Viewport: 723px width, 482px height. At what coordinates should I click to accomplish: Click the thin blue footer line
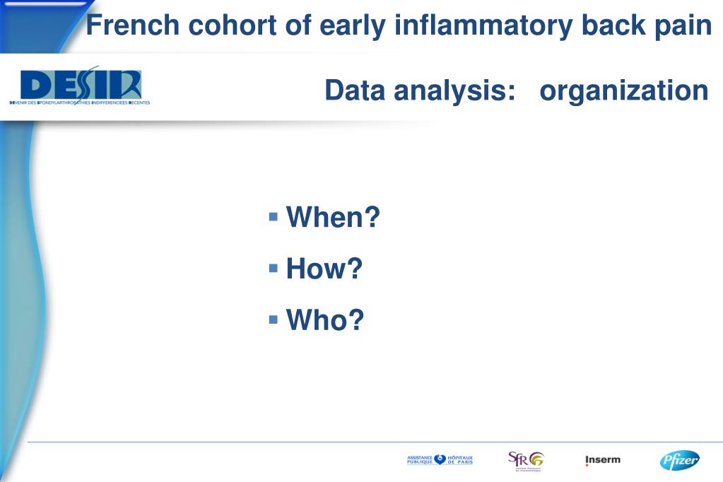click(375, 442)
